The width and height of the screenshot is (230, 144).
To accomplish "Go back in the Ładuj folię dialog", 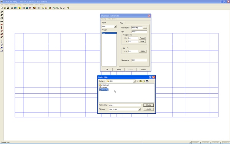I will click(x=138, y=81).
